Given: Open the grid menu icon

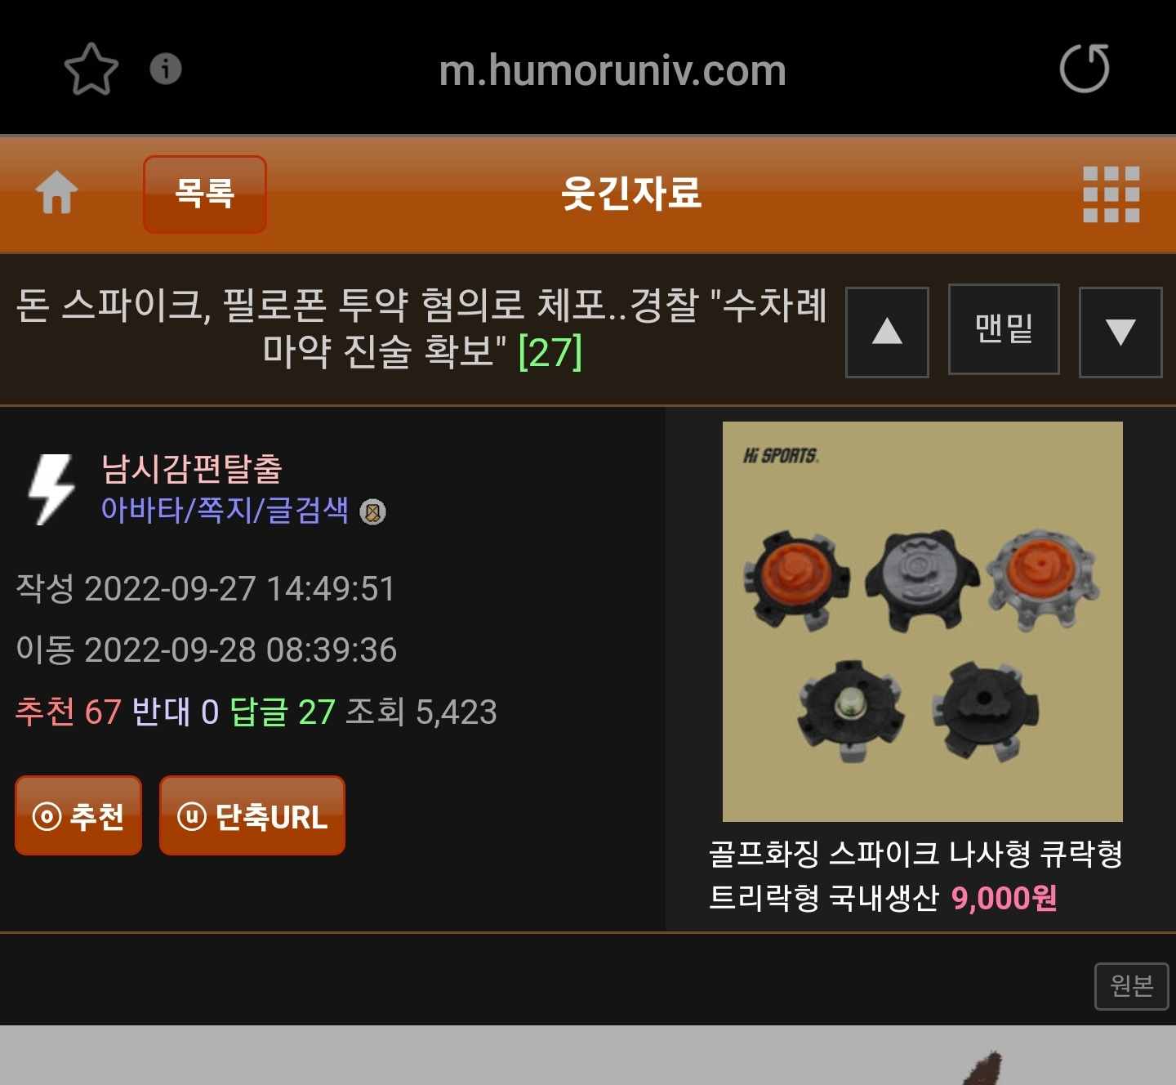Looking at the screenshot, I should 1111,194.
